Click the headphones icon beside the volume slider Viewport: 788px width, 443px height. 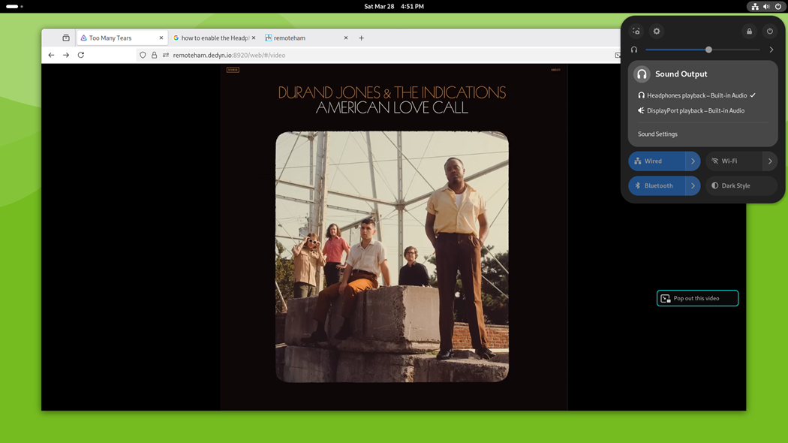point(634,50)
